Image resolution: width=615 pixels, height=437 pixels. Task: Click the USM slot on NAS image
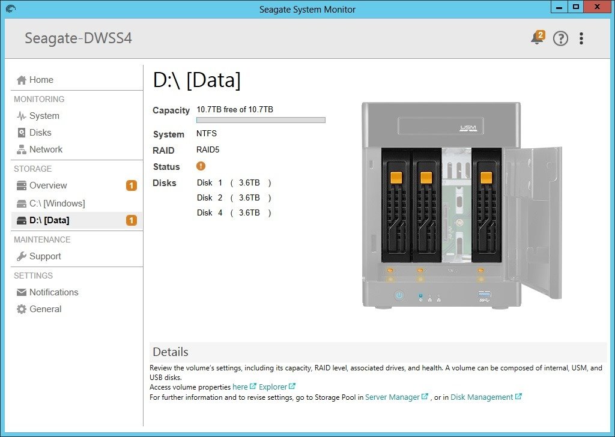[440, 126]
